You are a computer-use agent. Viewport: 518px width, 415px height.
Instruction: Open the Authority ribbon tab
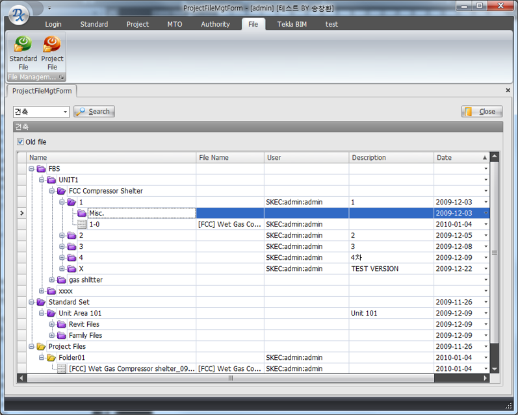pyautogui.click(x=215, y=24)
